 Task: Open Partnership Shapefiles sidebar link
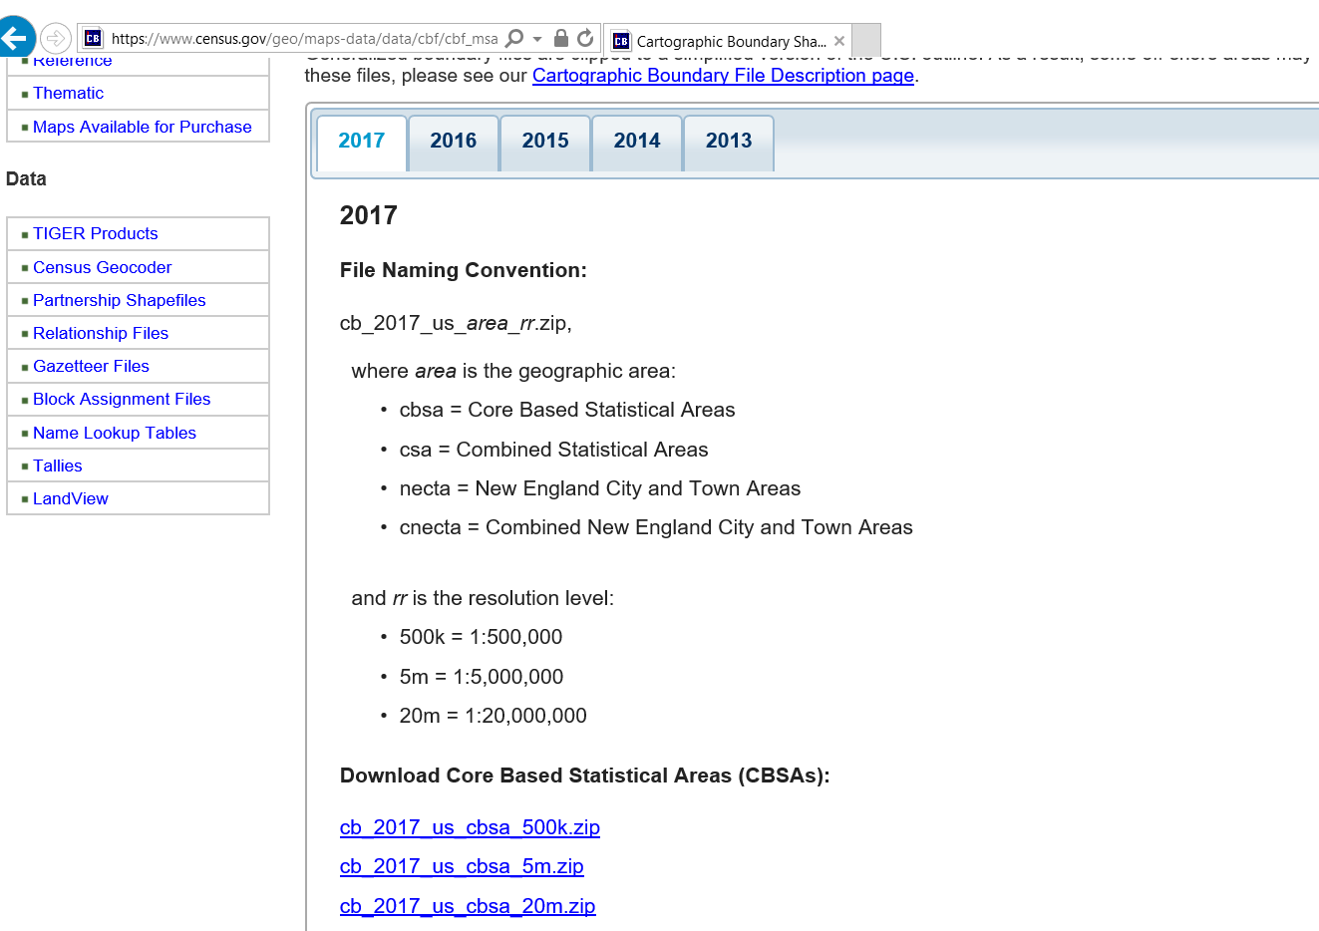(x=120, y=300)
